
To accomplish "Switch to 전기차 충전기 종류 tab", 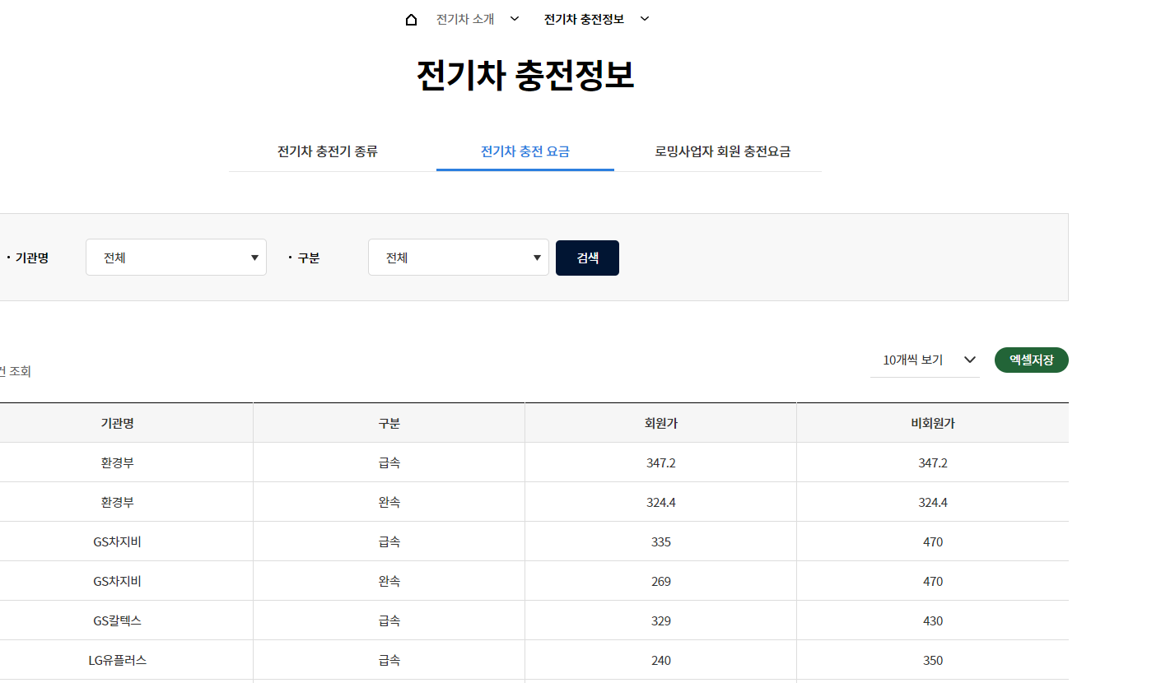I will point(328,151).
